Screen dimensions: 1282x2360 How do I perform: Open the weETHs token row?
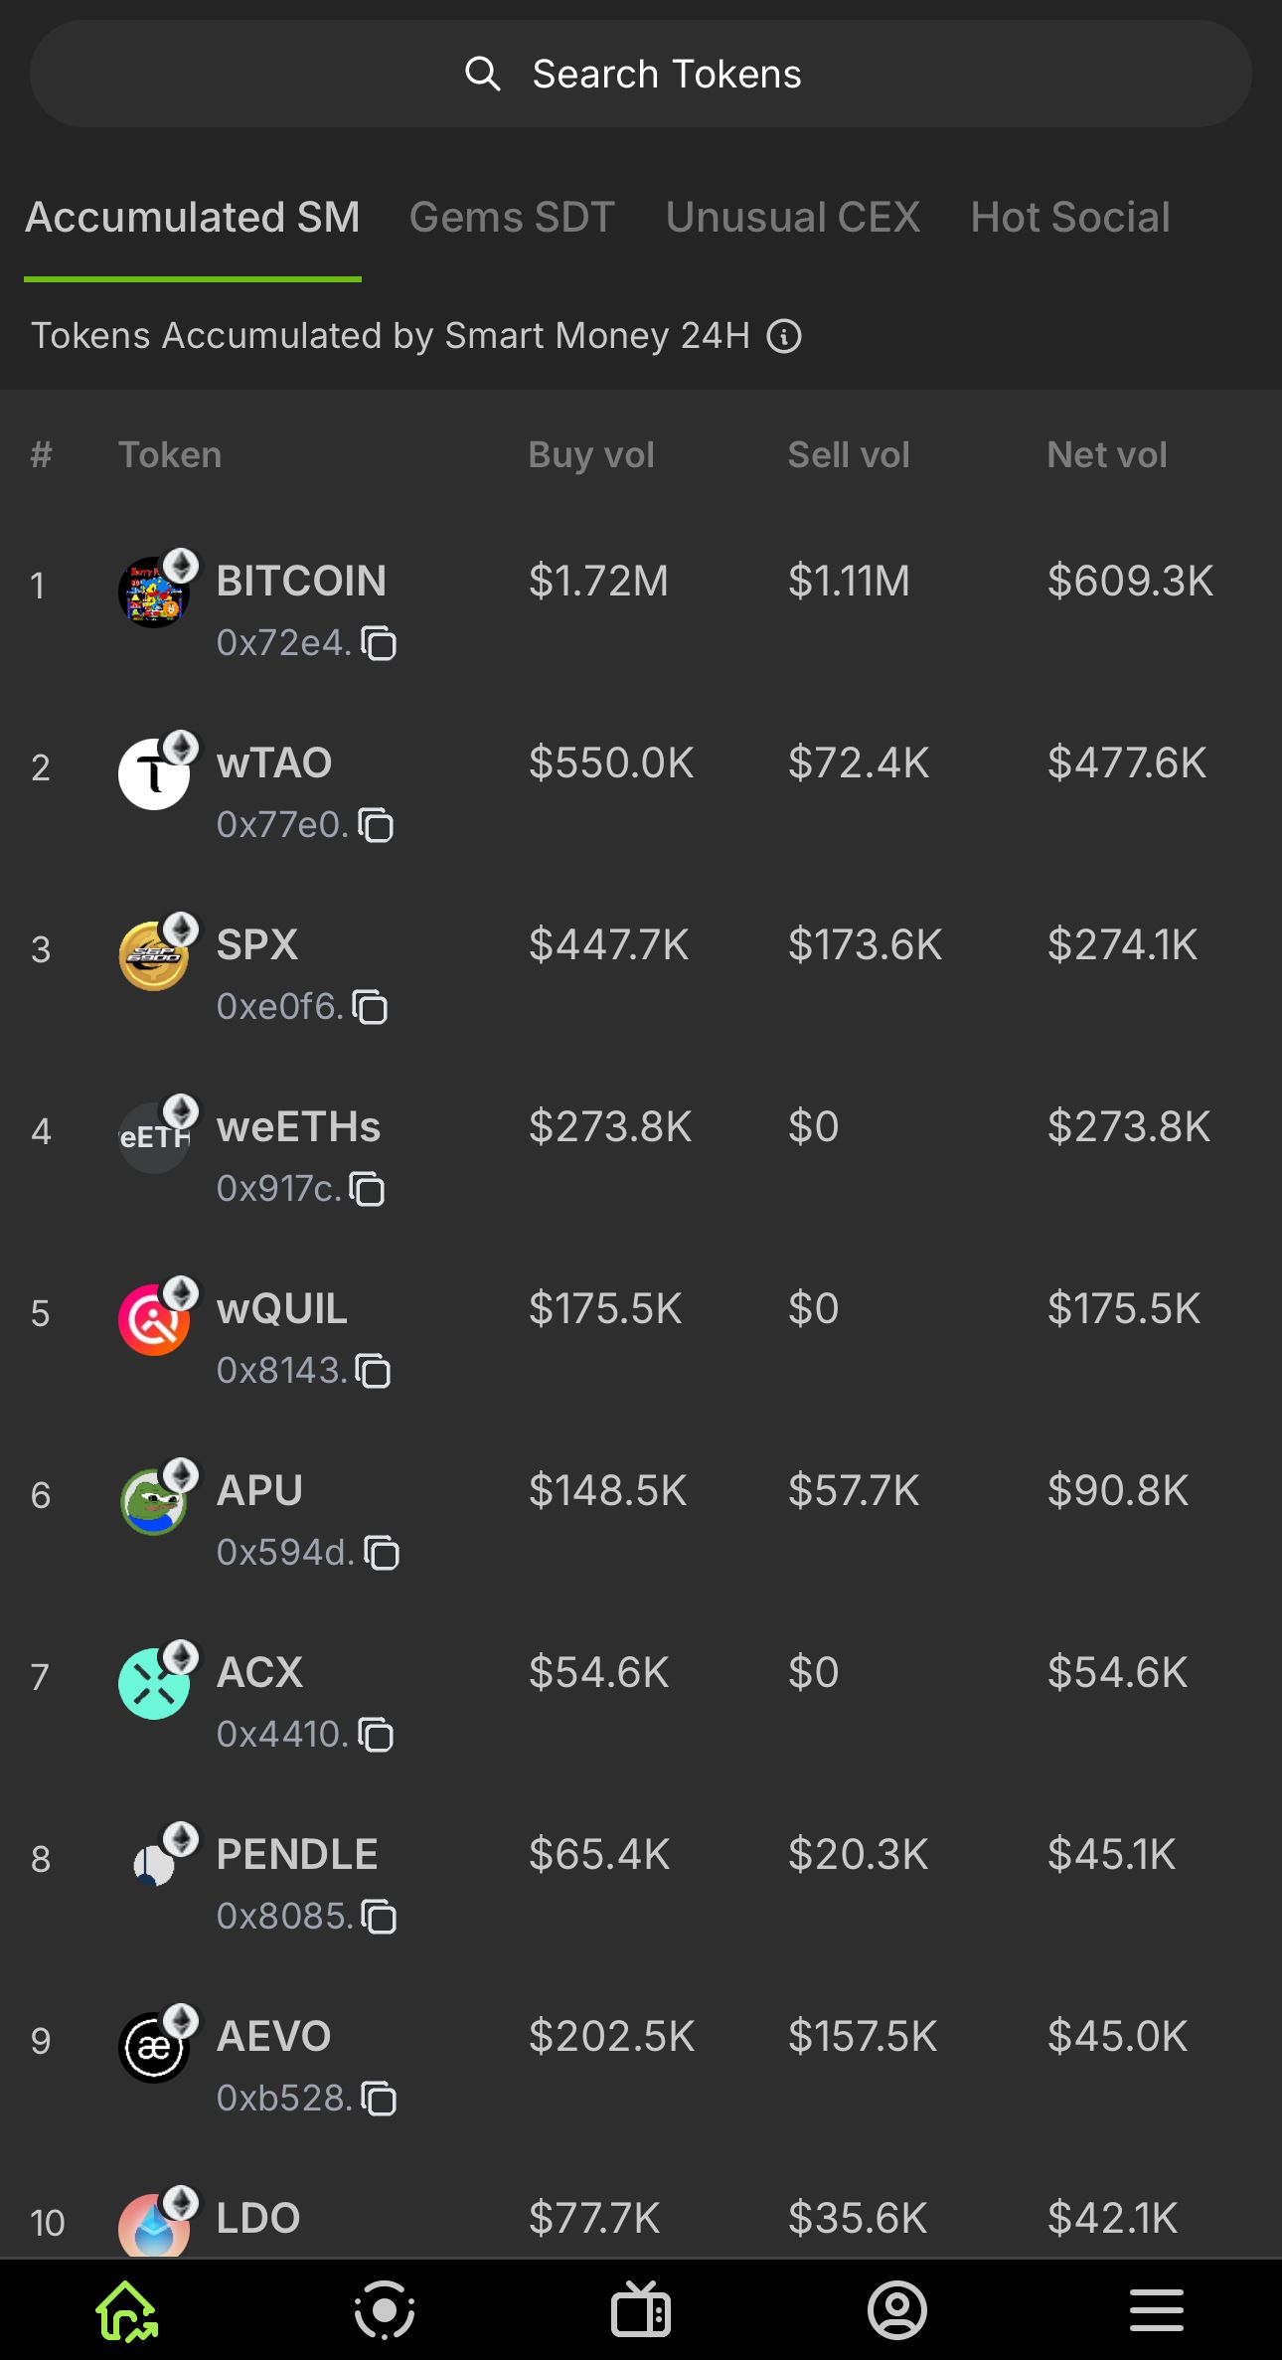click(298, 1128)
